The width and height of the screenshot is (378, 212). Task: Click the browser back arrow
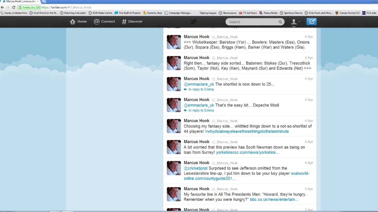pyautogui.click(x=2, y=7)
